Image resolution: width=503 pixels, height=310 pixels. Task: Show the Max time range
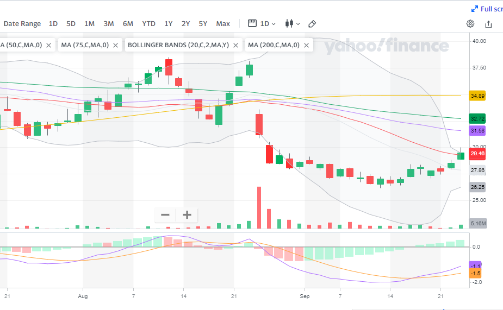pyautogui.click(x=223, y=24)
